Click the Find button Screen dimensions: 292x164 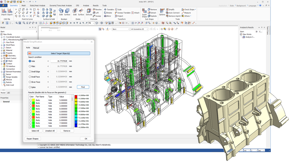(83, 87)
